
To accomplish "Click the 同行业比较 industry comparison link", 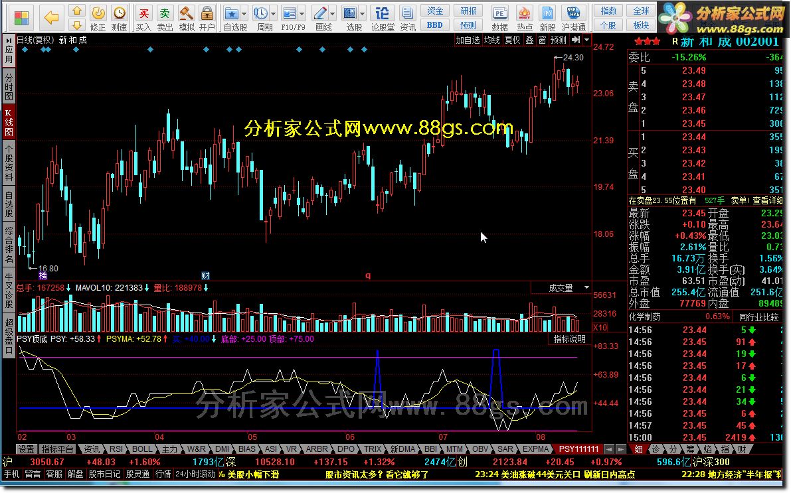I will tap(758, 317).
